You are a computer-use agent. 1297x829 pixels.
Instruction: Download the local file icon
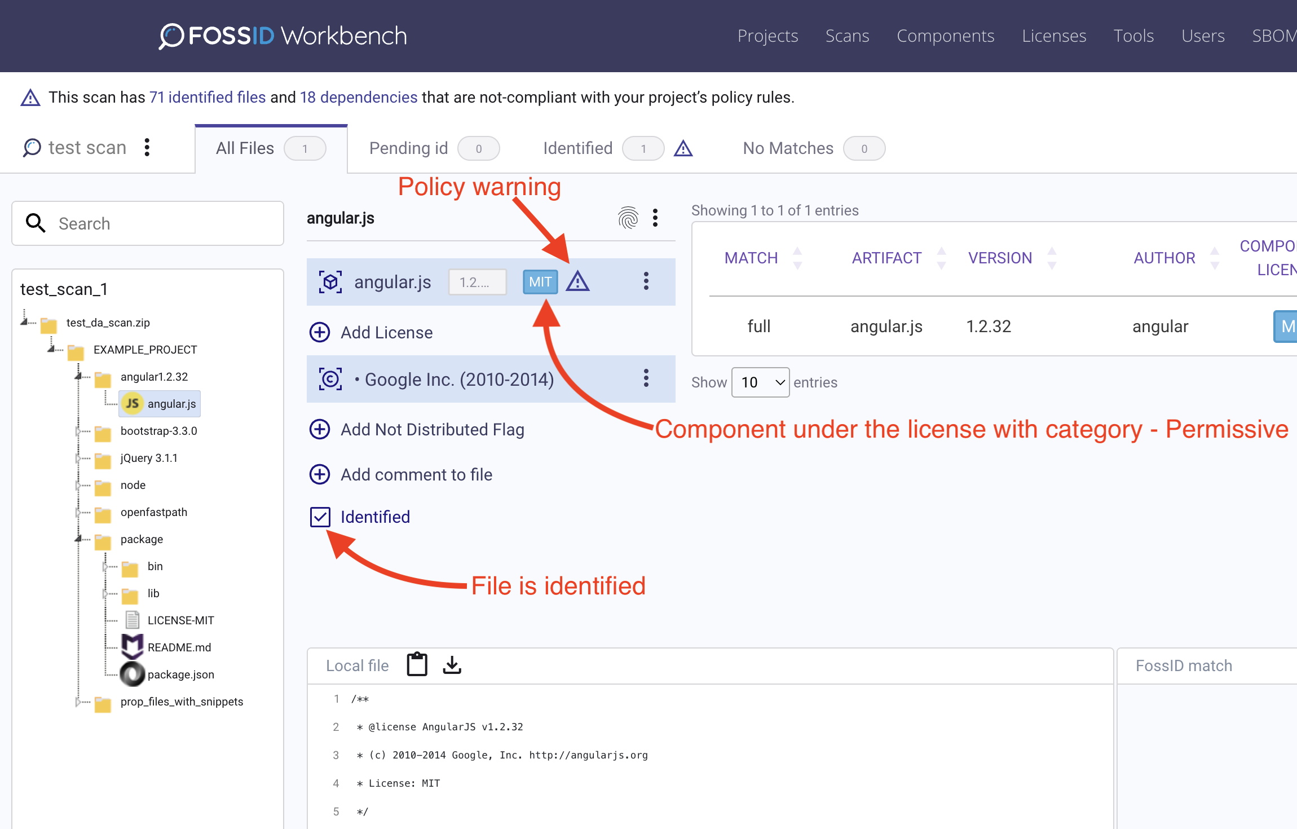[452, 665]
